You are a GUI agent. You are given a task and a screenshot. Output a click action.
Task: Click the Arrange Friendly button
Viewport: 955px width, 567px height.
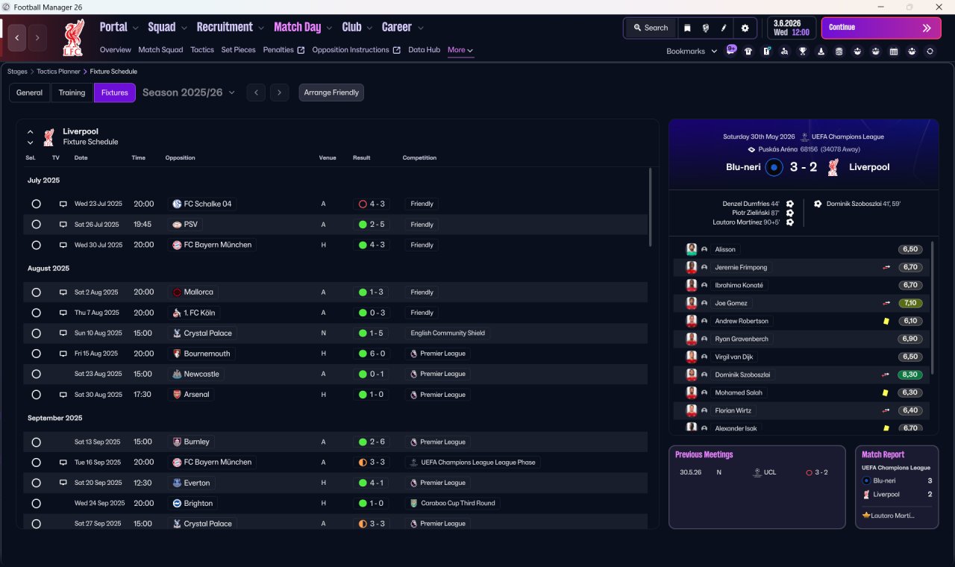pos(331,93)
